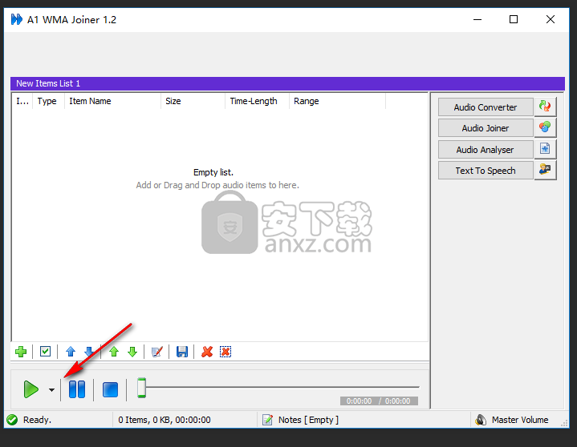The width and height of the screenshot is (577, 447).
Task: Sort by the Time-Length column header
Action: 258,101
